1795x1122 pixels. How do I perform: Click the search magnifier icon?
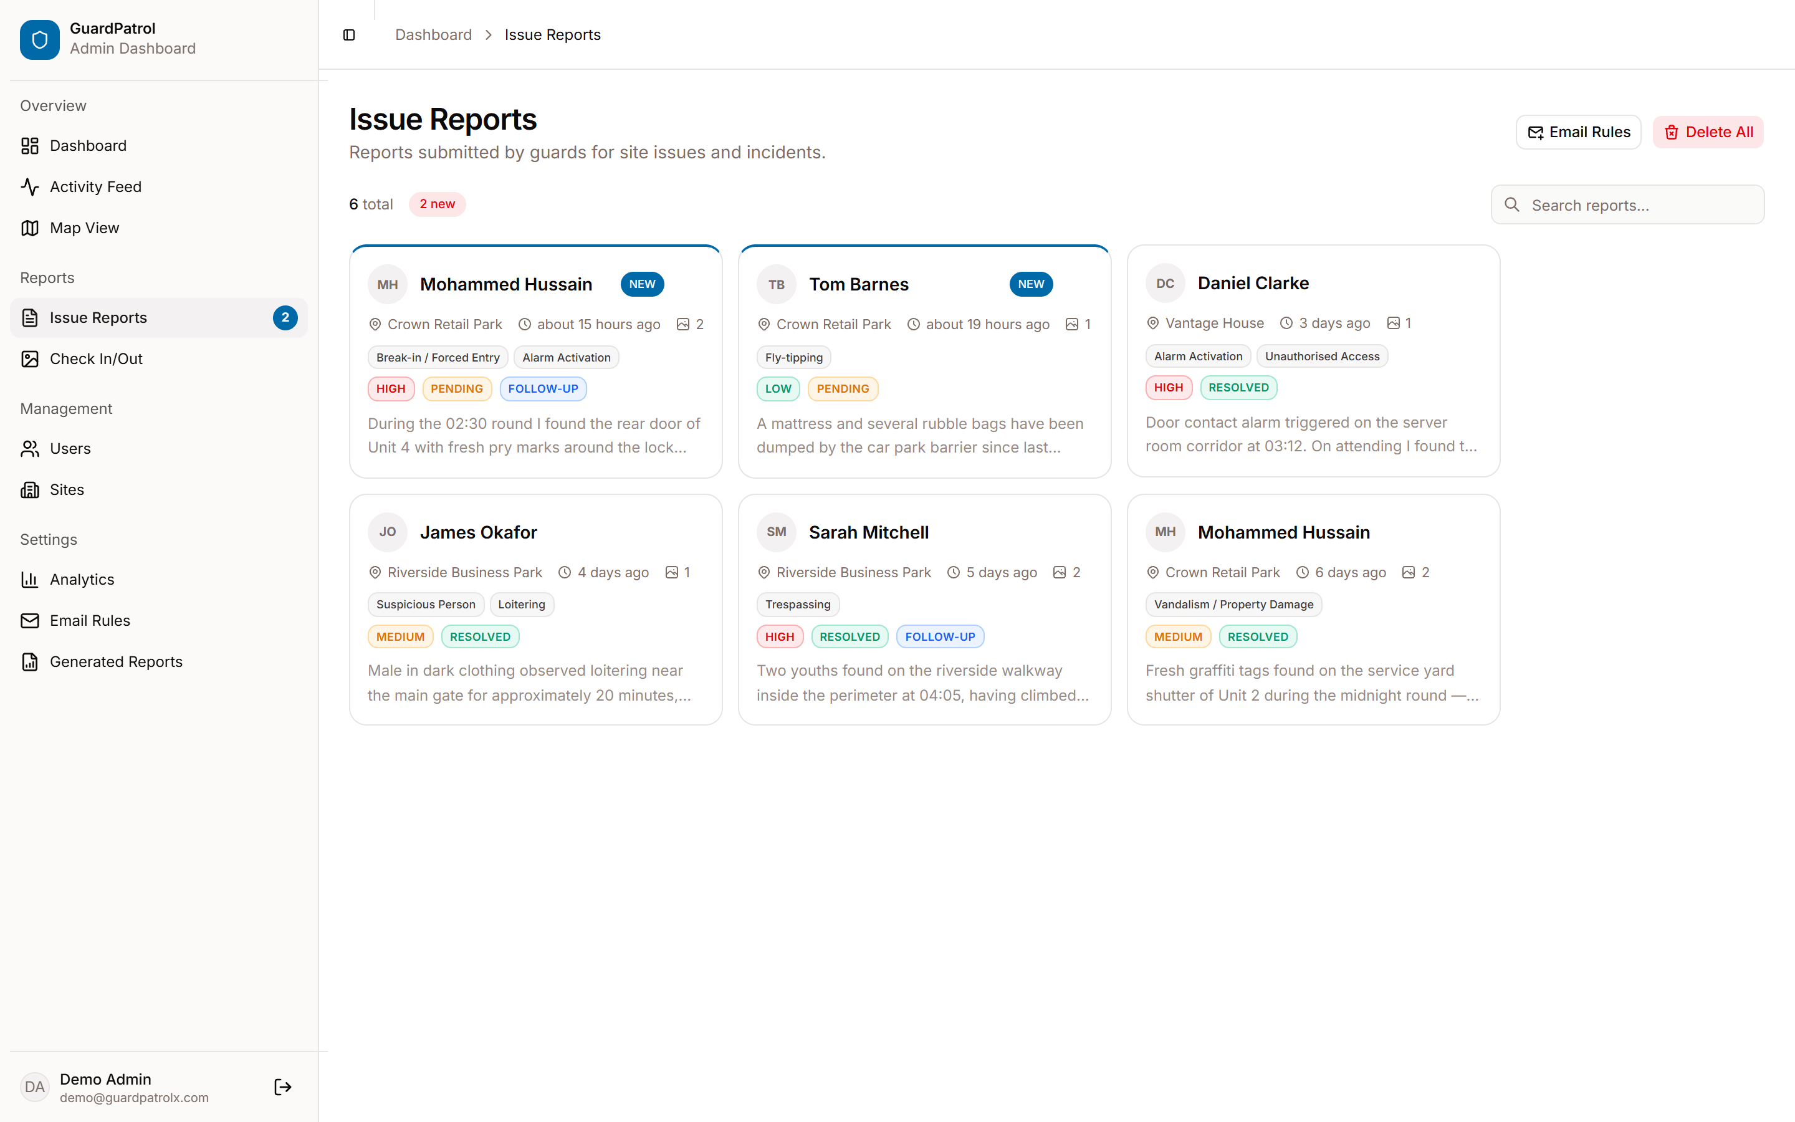pyautogui.click(x=1511, y=205)
